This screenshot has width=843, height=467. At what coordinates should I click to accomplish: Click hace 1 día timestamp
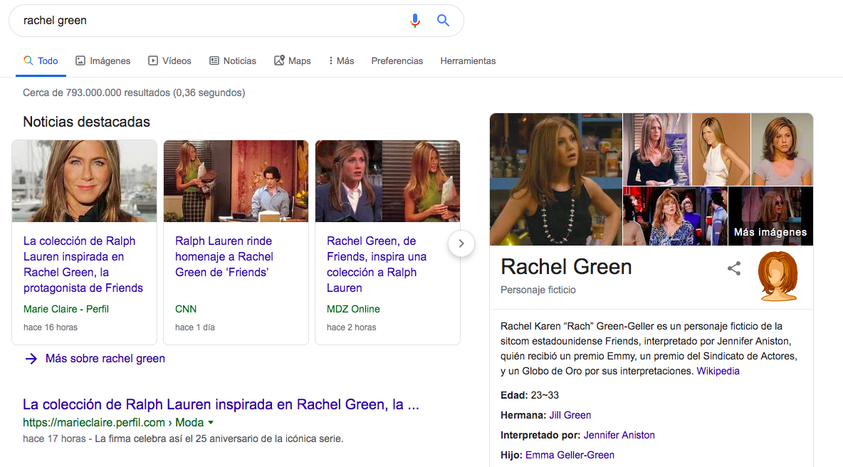(x=194, y=327)
